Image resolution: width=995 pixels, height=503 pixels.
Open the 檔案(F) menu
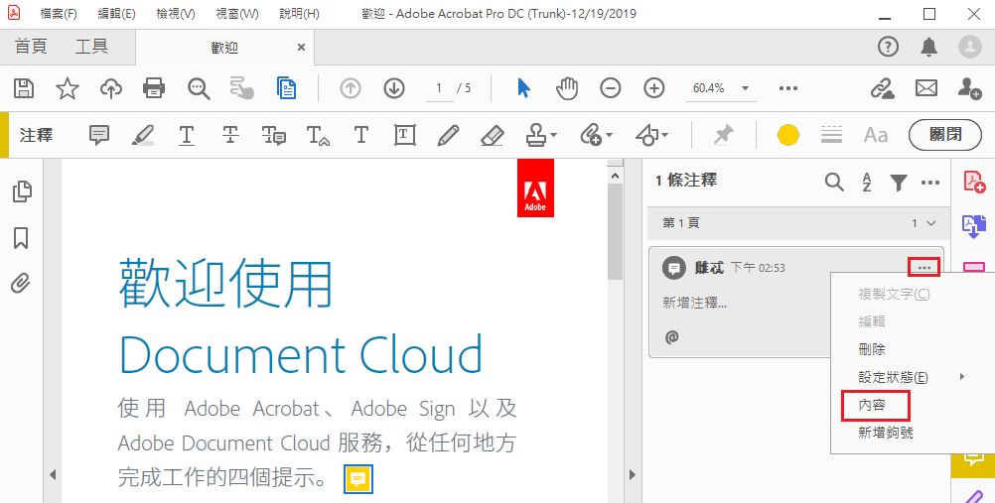(59, 13)
